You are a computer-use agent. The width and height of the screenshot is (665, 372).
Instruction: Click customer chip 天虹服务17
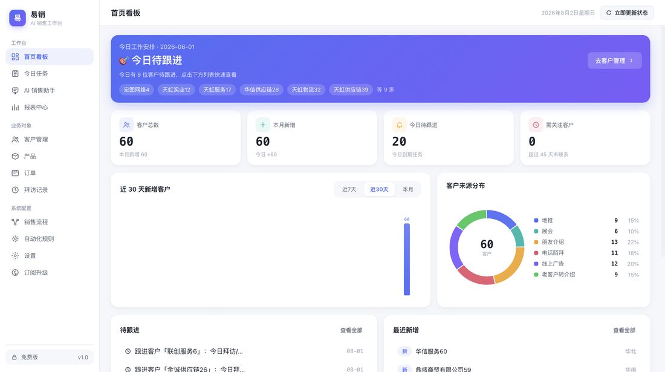click(x=217, y=90)
